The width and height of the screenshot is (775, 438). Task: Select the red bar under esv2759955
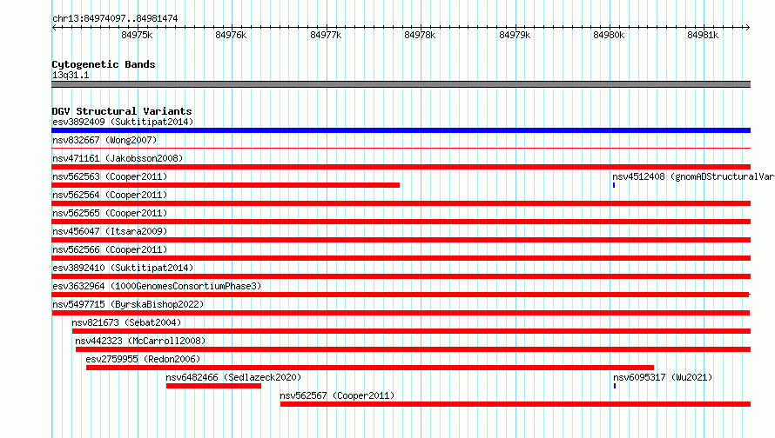[x=370, y=368]
